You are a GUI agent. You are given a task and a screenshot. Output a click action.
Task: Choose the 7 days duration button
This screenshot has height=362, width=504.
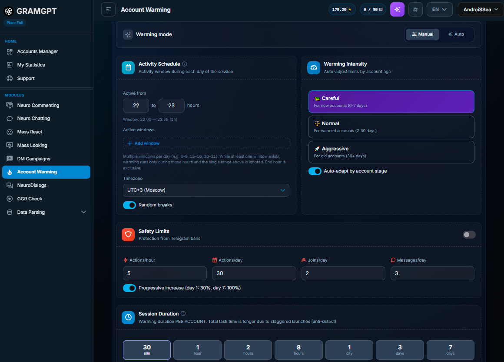coord(450,350)
